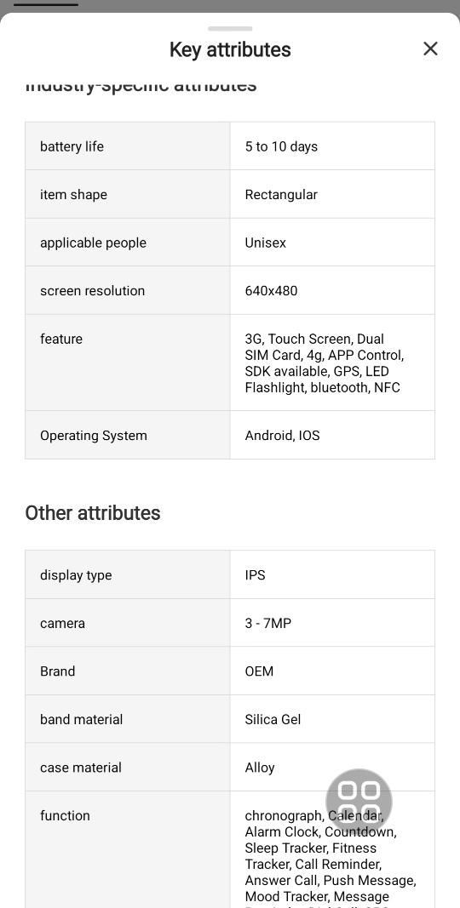This screenshot has height=908, width=460.
Task: Tap the applicable people Unisex cell
Action: point(332,243)
